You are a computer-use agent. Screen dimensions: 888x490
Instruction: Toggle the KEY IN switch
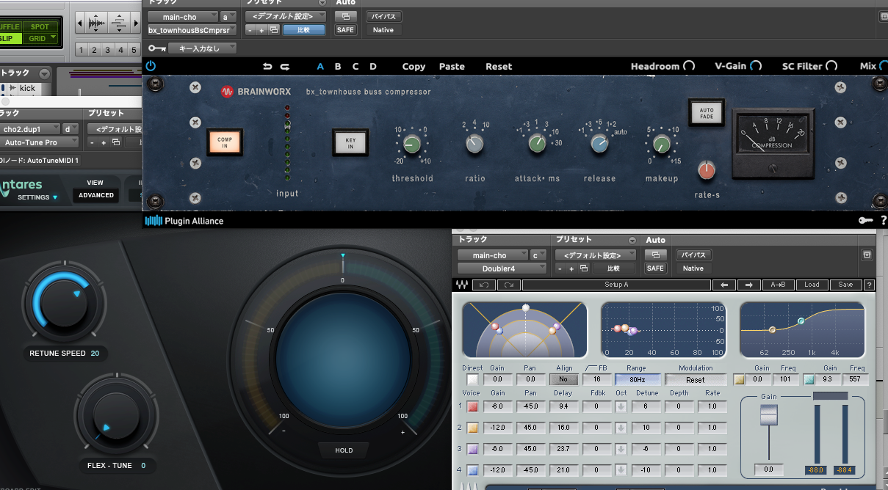[x=350, y=141]
